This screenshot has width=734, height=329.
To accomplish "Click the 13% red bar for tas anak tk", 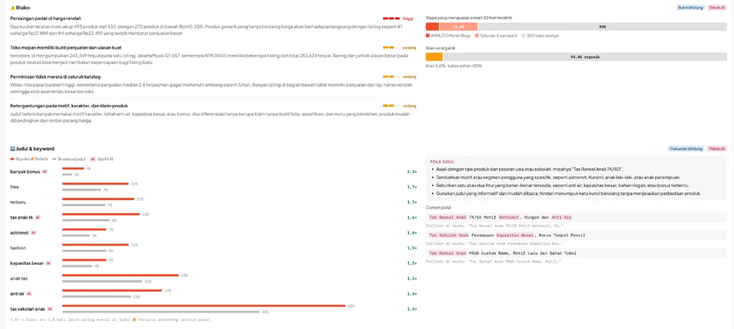I will [101, 214].
